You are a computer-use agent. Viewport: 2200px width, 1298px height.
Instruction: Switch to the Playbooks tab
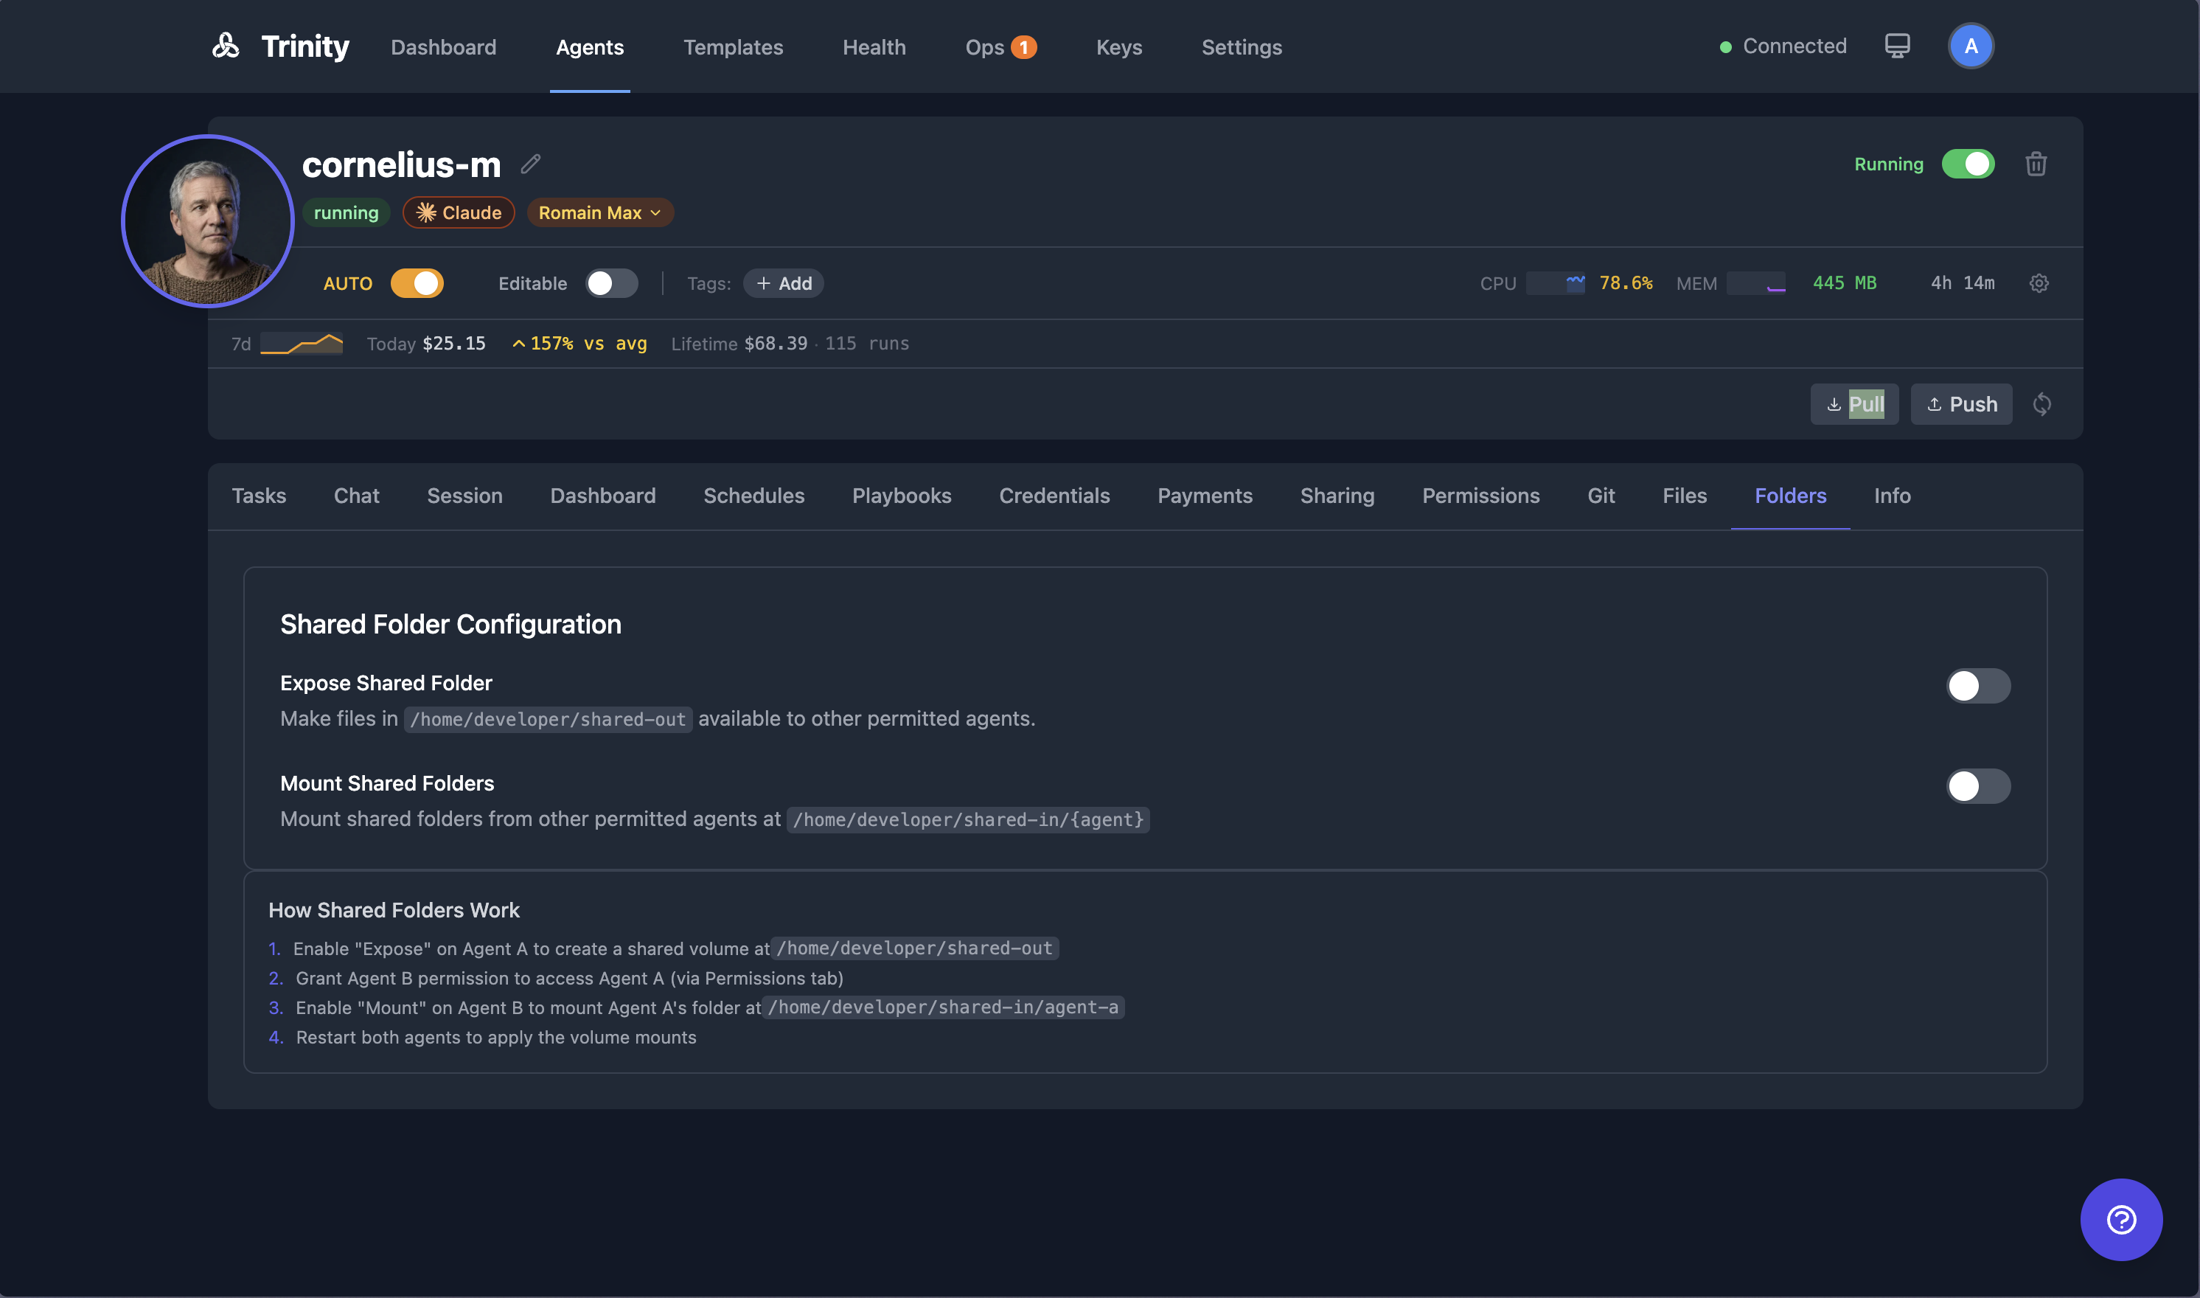click(x=902, y=496)
